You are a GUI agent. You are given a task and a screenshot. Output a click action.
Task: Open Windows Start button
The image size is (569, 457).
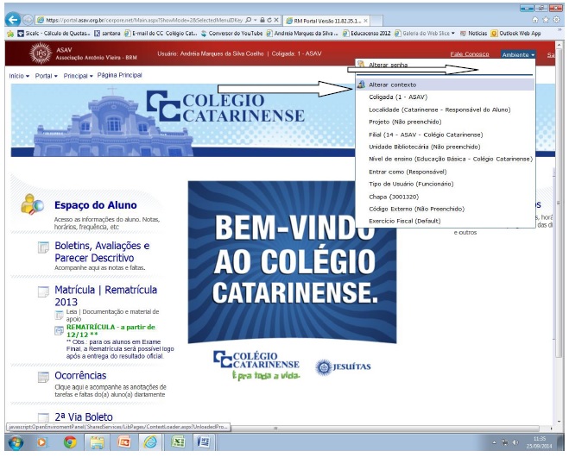pyautogui.click(x=16, y=442)
